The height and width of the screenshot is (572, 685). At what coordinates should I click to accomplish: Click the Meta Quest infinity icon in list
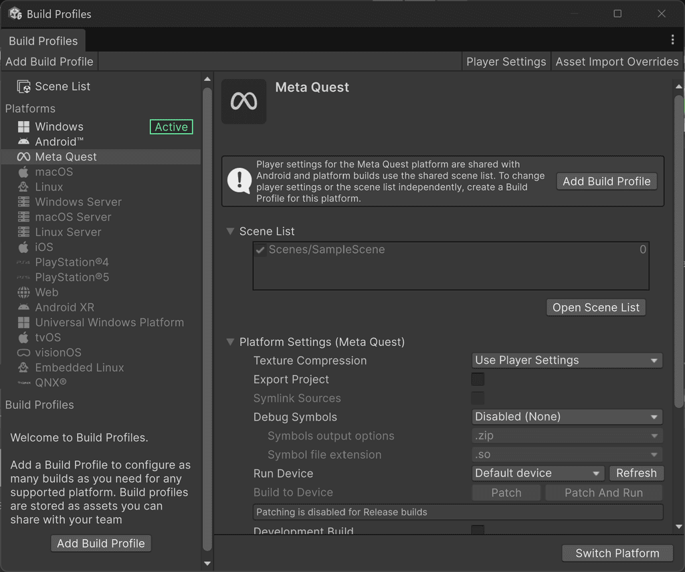click(23, 157)
